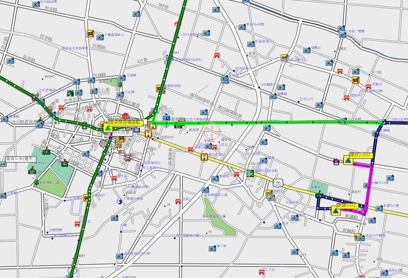
Task: Click the tree icon at 崙背運動公園
Action: [x=36, y=182]
